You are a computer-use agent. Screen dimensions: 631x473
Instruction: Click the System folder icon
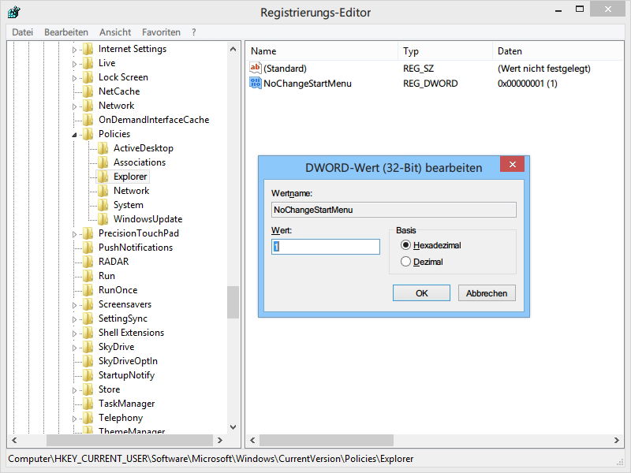pyautogui.click(x=103, y=205)
